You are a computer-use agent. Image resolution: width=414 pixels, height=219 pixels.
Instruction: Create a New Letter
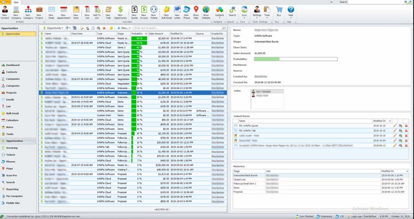(x=177, y=12)
